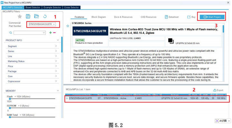Expand the Series filter
Viewport: 232px width, 128px height.
click(x=56, y=51)
